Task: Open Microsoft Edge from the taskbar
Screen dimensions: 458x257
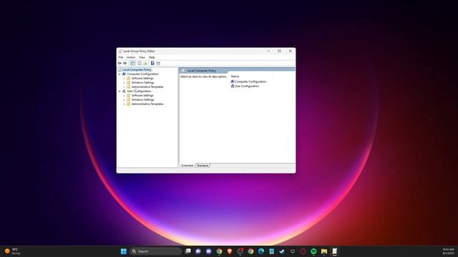Action: click(261, 251)
